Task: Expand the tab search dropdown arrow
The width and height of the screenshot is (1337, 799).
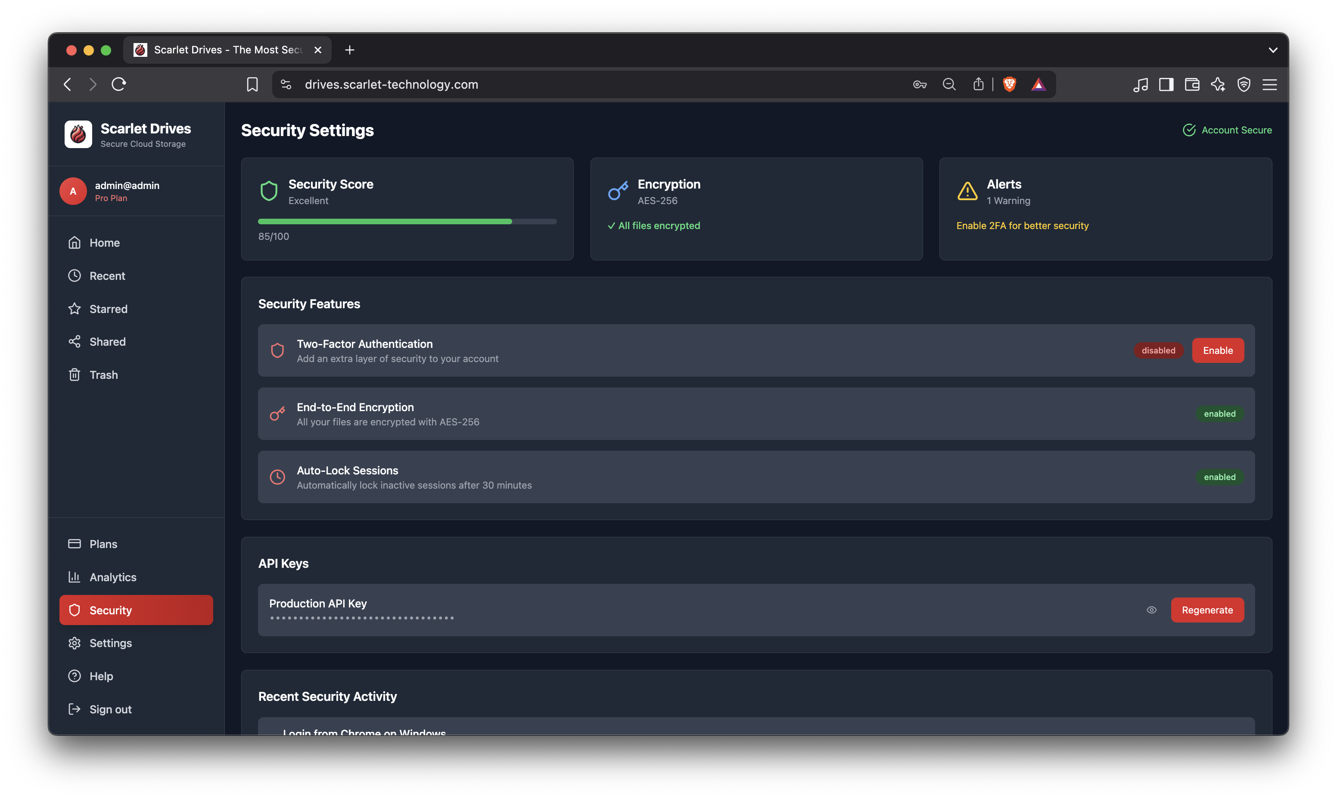Action: tap(1273, 50)
